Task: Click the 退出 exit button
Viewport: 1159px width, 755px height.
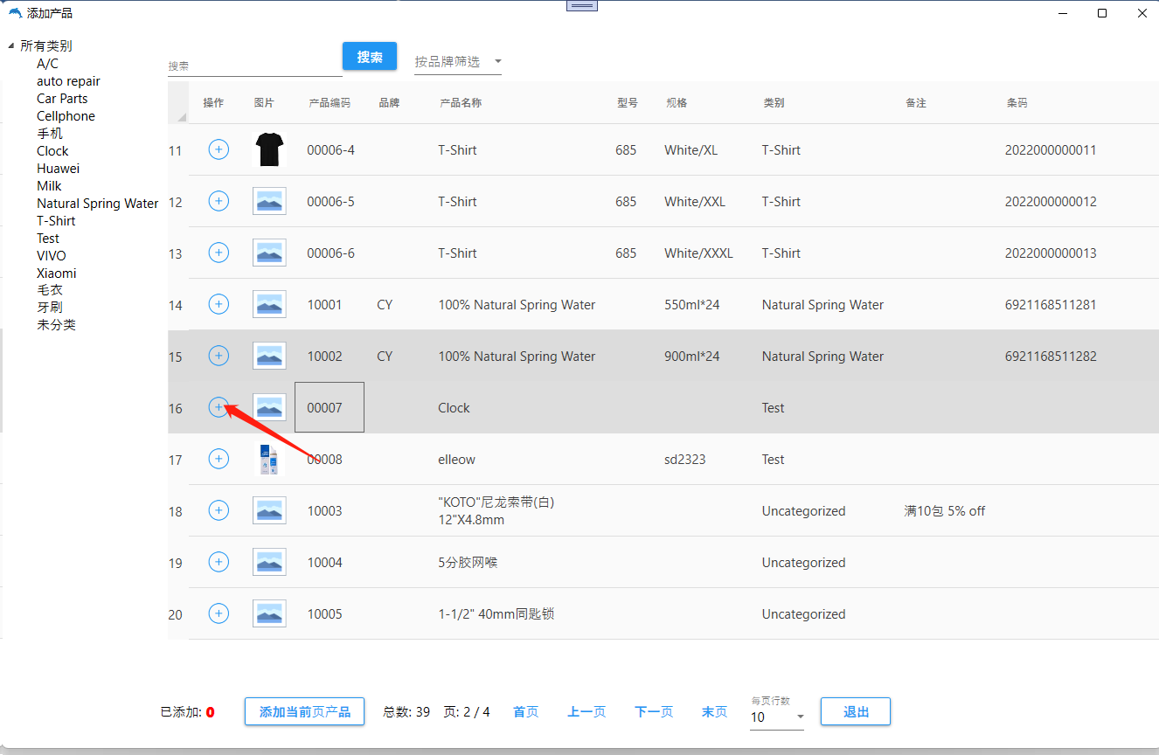Action: pos(855,712)
